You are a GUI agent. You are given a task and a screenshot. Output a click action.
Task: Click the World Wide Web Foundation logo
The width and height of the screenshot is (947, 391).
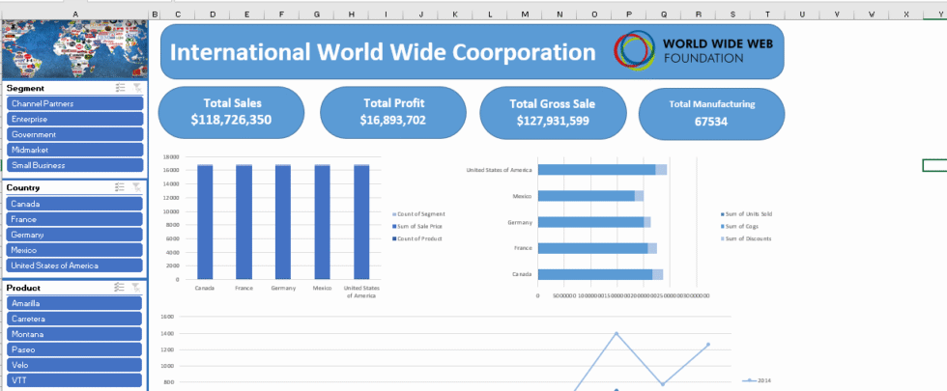pos(681,51)
